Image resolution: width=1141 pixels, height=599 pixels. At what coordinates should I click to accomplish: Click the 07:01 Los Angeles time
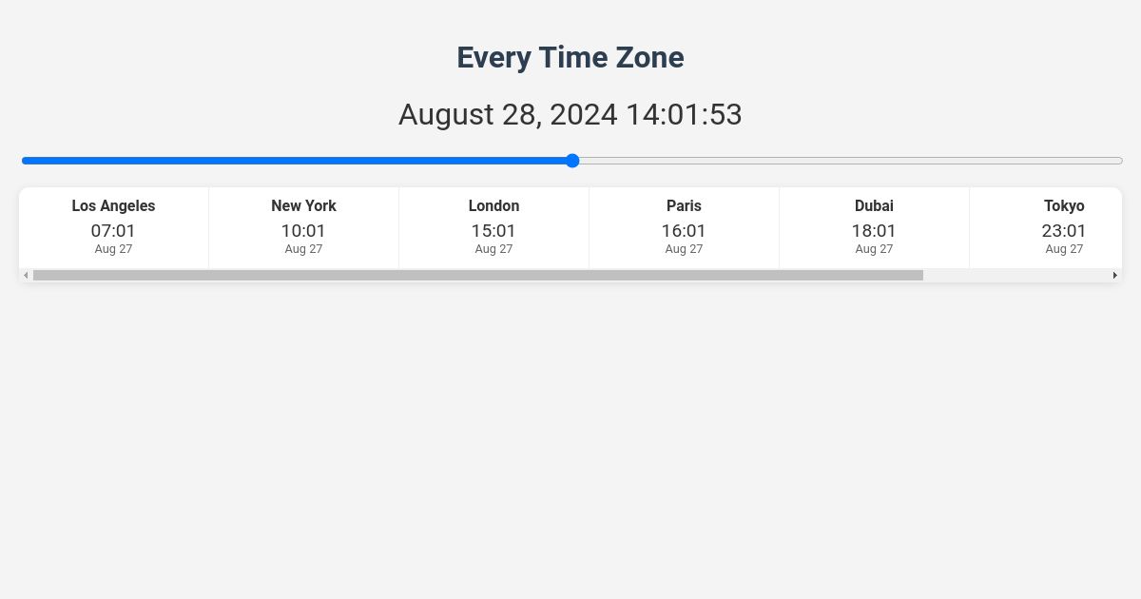[x=113, y=230]
